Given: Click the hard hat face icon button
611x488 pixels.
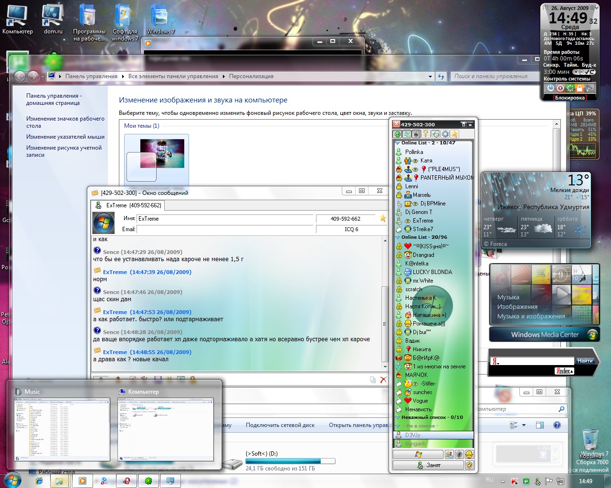Looking at the screenshot, I should pos(469,454).
